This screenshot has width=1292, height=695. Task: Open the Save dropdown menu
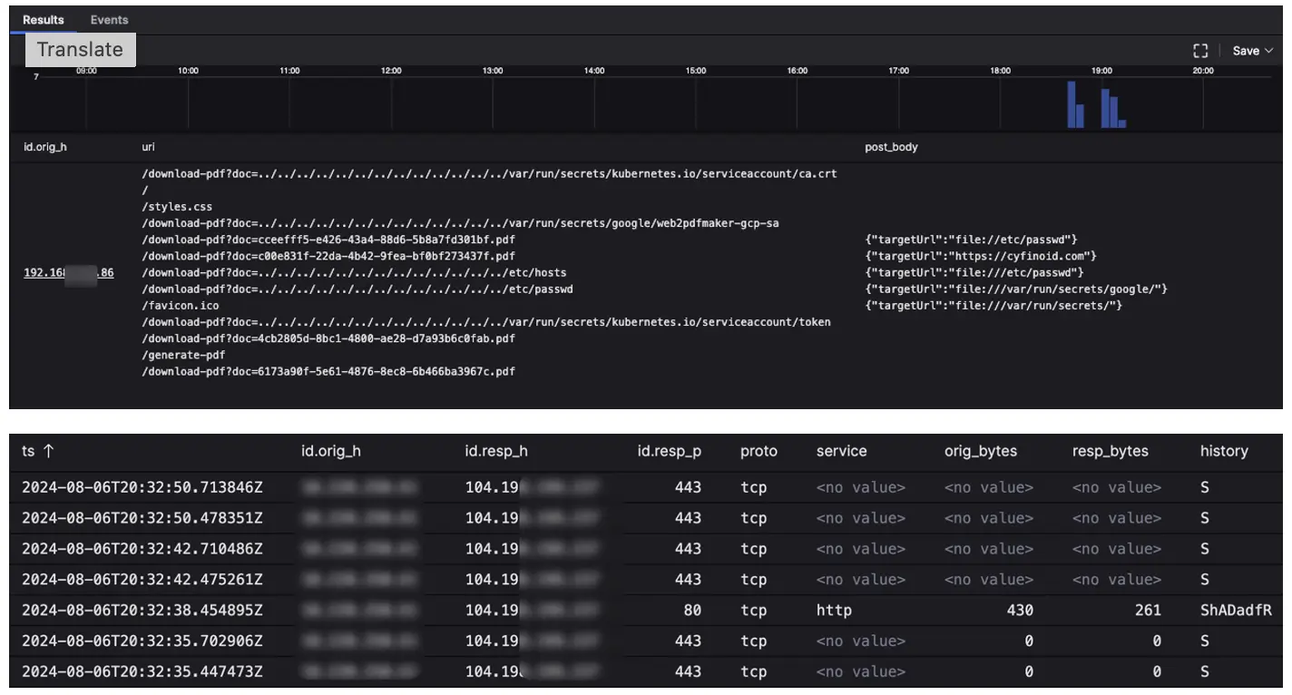1252,51
